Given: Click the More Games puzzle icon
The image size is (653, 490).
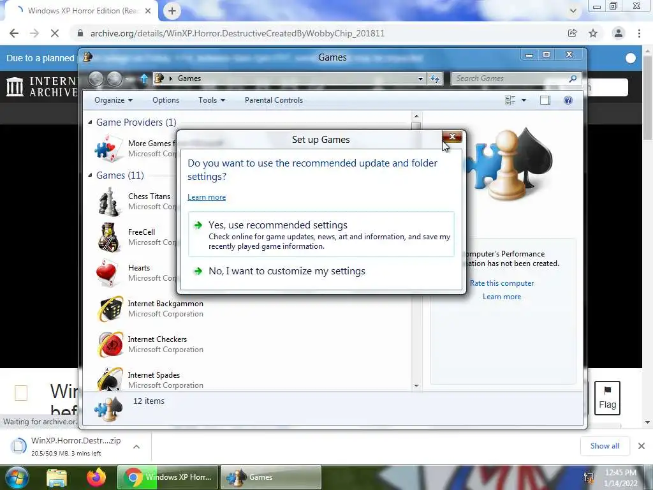Looking at the screenshot, I should (107, 148).
